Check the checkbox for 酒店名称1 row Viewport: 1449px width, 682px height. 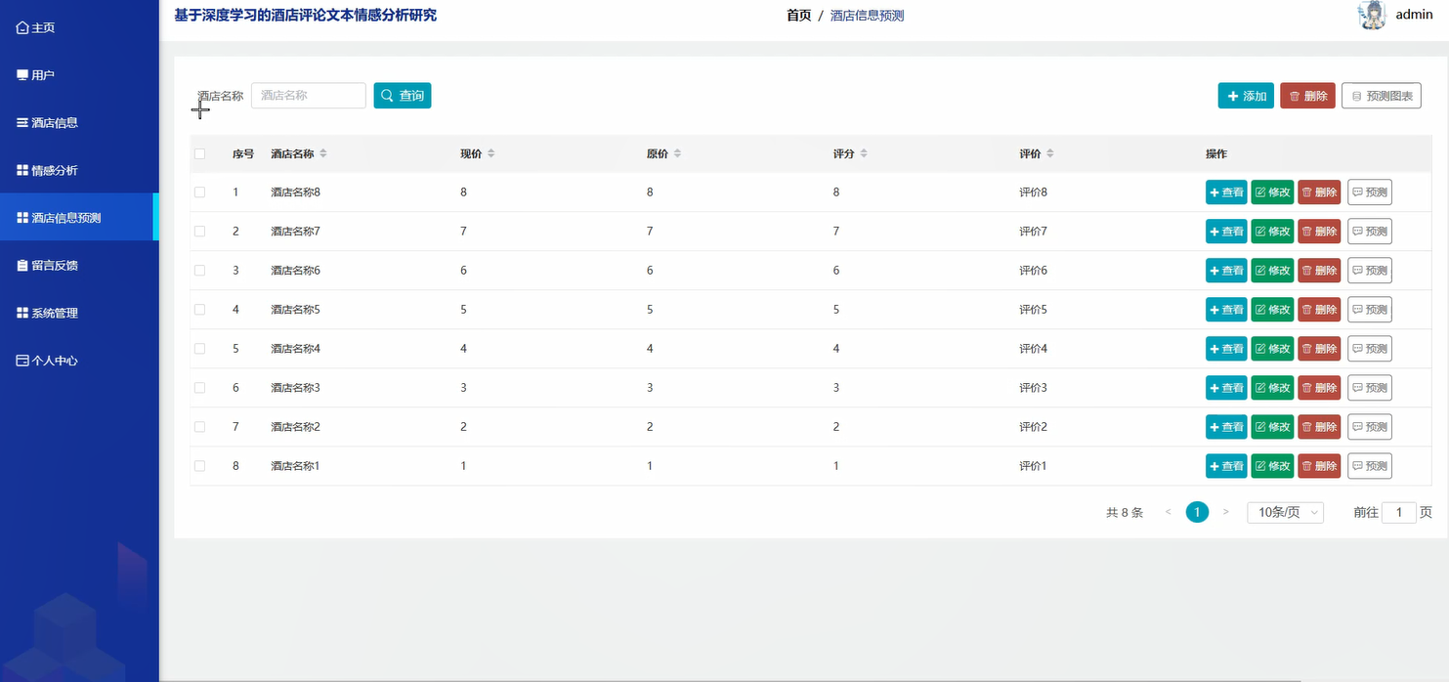[x=200, y=466]
